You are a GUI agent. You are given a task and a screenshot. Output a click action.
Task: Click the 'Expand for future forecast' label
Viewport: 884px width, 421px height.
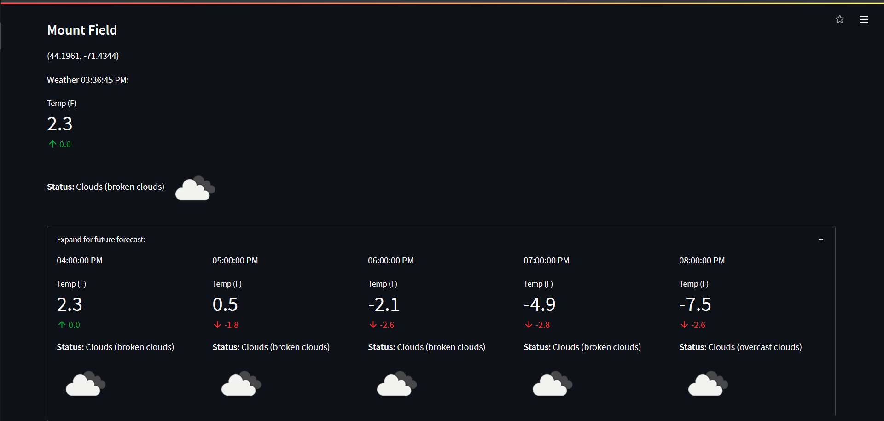pos(101,240)
